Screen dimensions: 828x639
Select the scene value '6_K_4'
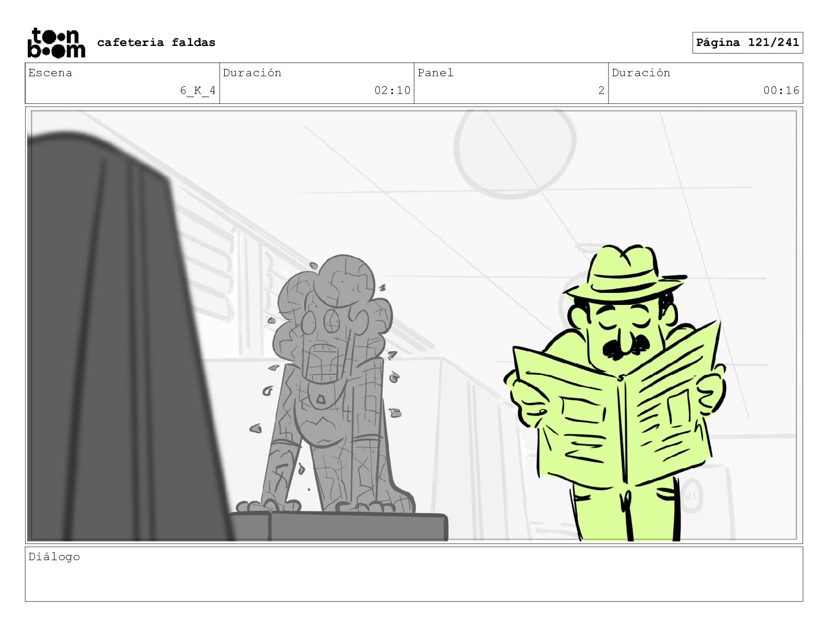pos(198,90)
